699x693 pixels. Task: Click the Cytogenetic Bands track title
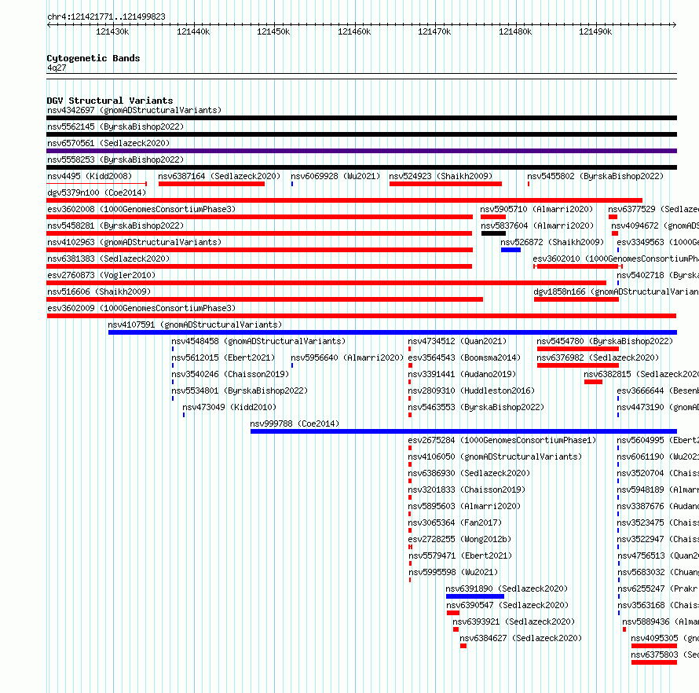tap(93, 58)
